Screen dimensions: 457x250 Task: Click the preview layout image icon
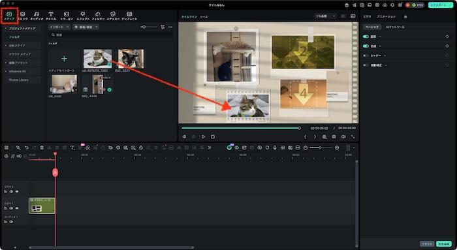[353, 16]
